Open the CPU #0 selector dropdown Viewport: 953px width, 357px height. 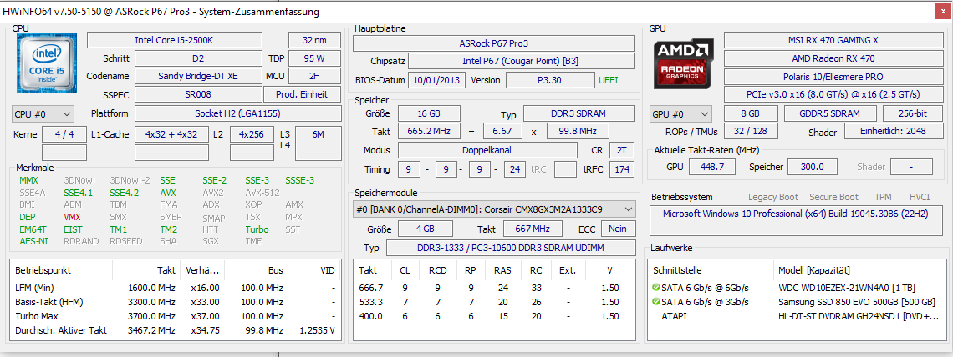coord(43,114)
